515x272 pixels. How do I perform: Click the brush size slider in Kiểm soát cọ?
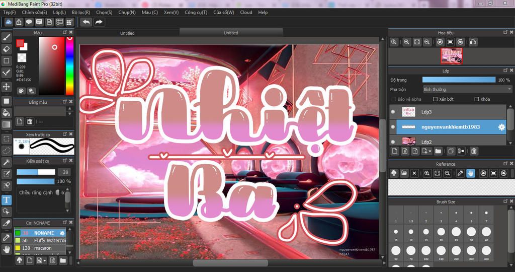[36, 172]
